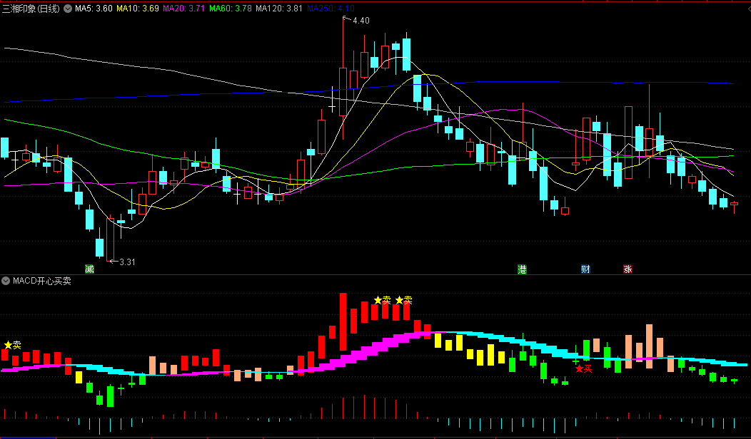This screenshot has width=751, height=439.
Task: Click the 三湘印象(日线) chart title
Action: 31,9
